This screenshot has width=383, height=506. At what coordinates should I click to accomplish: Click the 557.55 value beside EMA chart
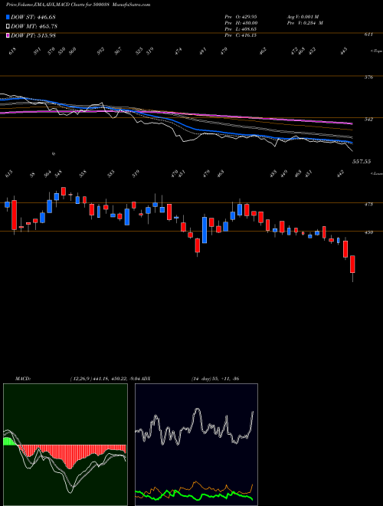tap(361, 162)
